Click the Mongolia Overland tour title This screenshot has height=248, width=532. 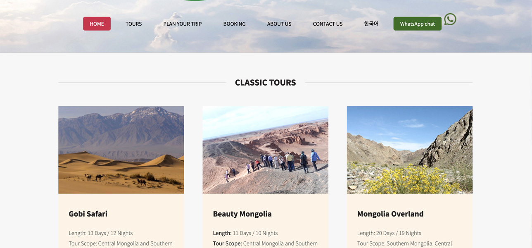pyautogui.click(x=390, y=214)
